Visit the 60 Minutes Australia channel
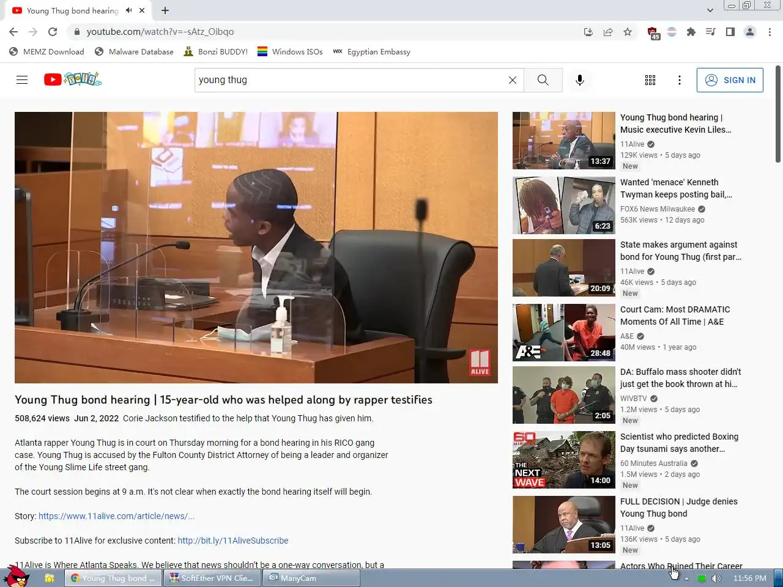783x587 pixels. pyautogui.click(x=654, y=463)
